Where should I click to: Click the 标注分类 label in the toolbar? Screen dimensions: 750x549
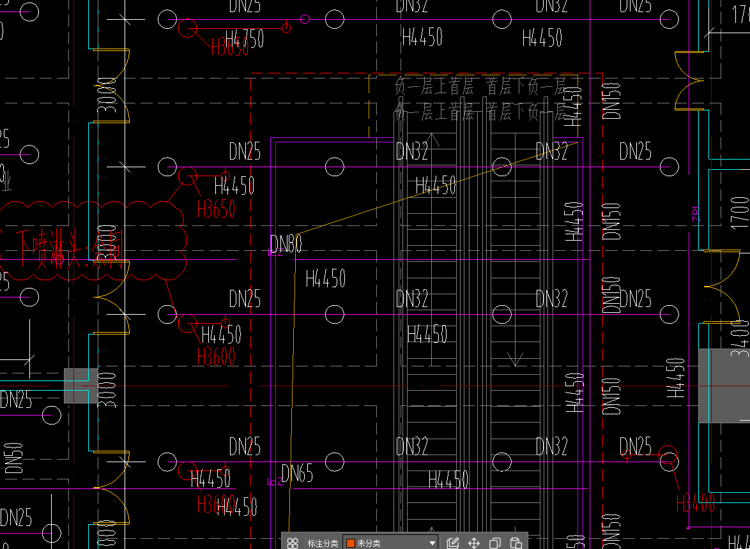323,543
